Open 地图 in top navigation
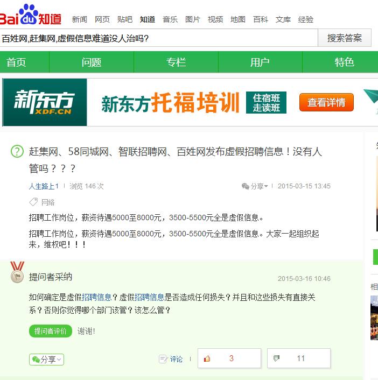 (x=238, y=19)
